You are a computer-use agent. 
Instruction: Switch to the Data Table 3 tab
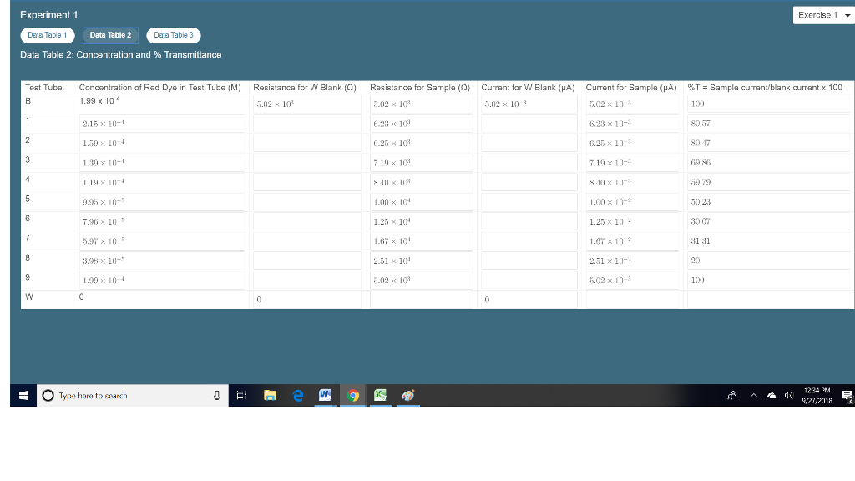173,35
